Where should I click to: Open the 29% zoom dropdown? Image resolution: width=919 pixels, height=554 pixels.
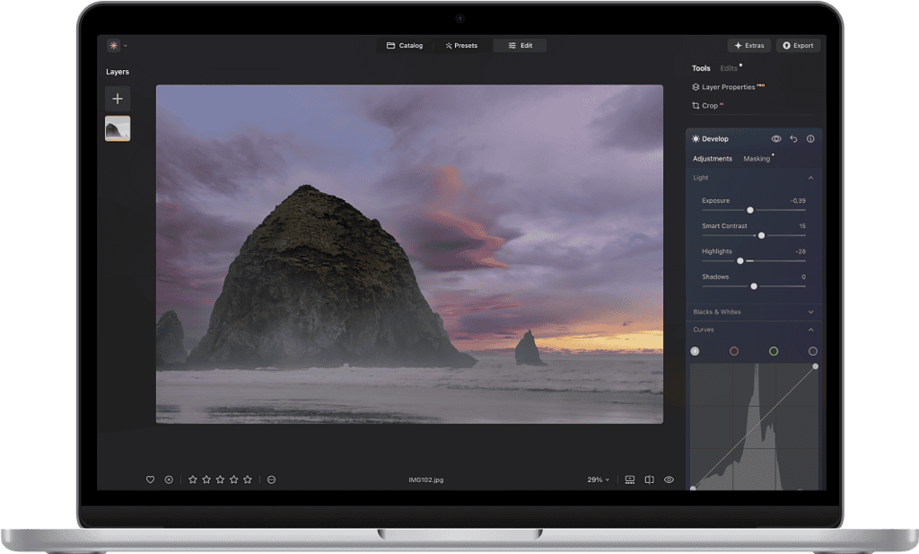point(599,479)
